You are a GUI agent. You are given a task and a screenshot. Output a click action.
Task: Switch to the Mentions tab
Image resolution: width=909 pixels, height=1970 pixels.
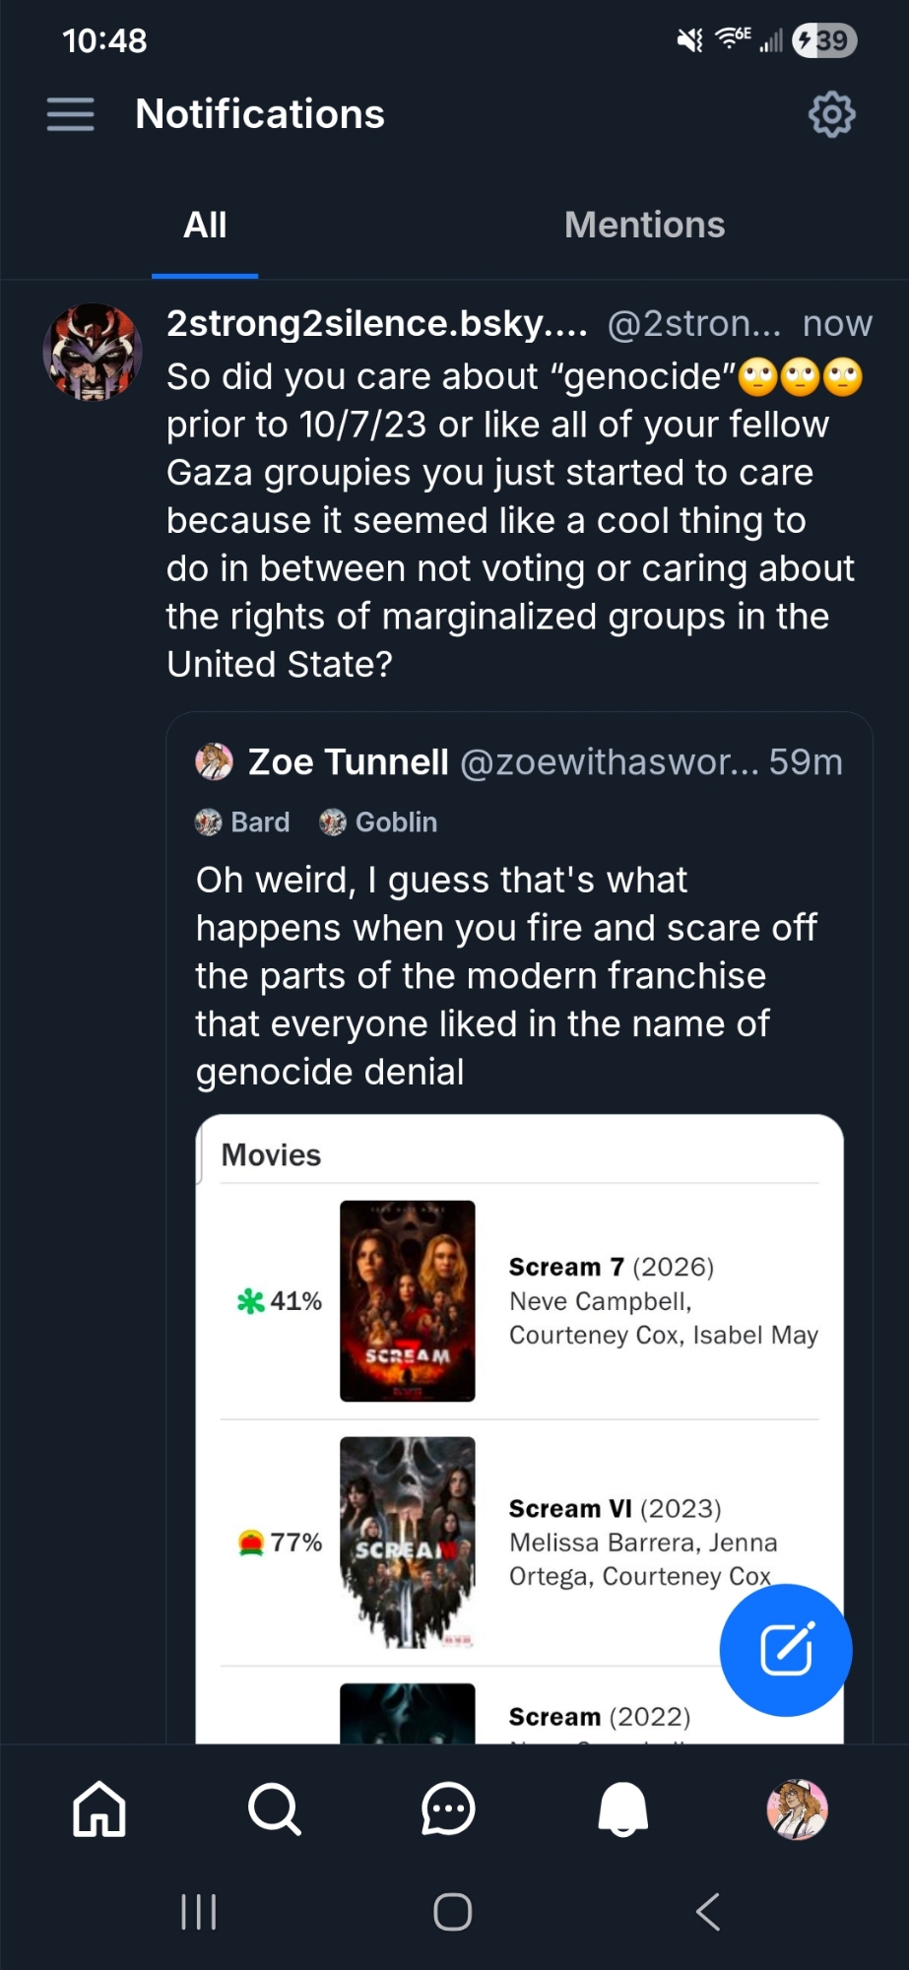point(644,225)
